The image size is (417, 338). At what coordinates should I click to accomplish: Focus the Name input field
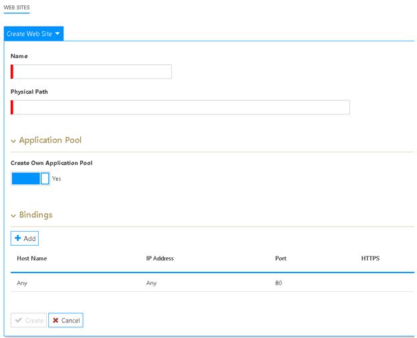(x=91, y=71)
